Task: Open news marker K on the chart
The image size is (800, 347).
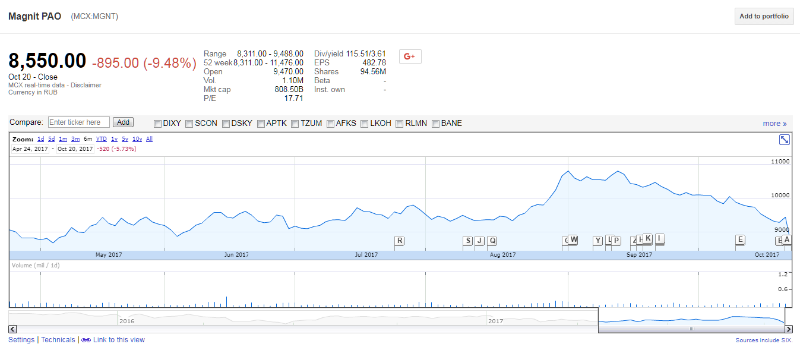Action: click(x=648, y=238)
